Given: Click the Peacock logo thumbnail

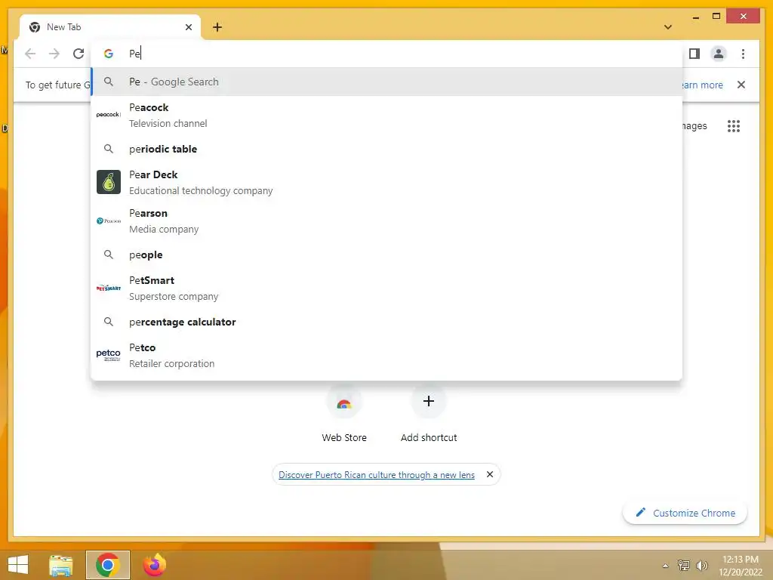Looking at the screenshot, I should pyautogui.click(x=109, y=115).
